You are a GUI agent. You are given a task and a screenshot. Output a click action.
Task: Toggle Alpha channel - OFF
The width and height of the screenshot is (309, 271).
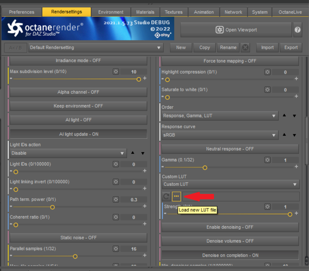tap(79, 92)
